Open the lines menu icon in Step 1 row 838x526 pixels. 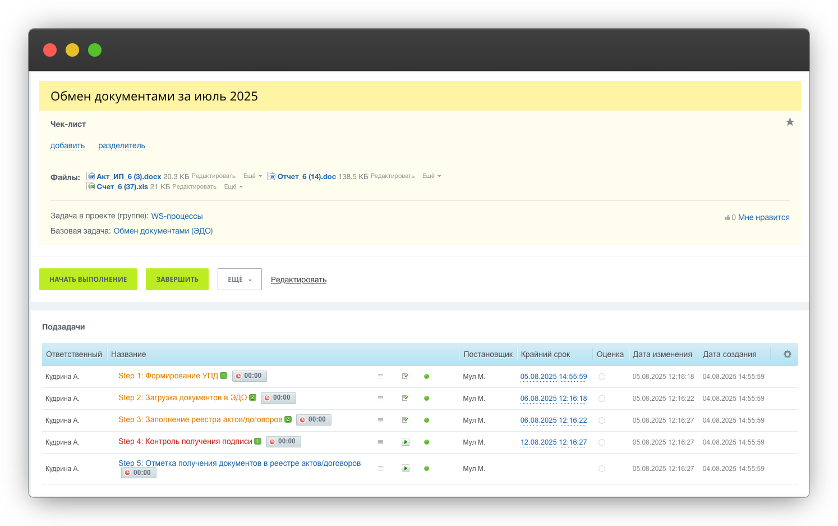(380, 377)
